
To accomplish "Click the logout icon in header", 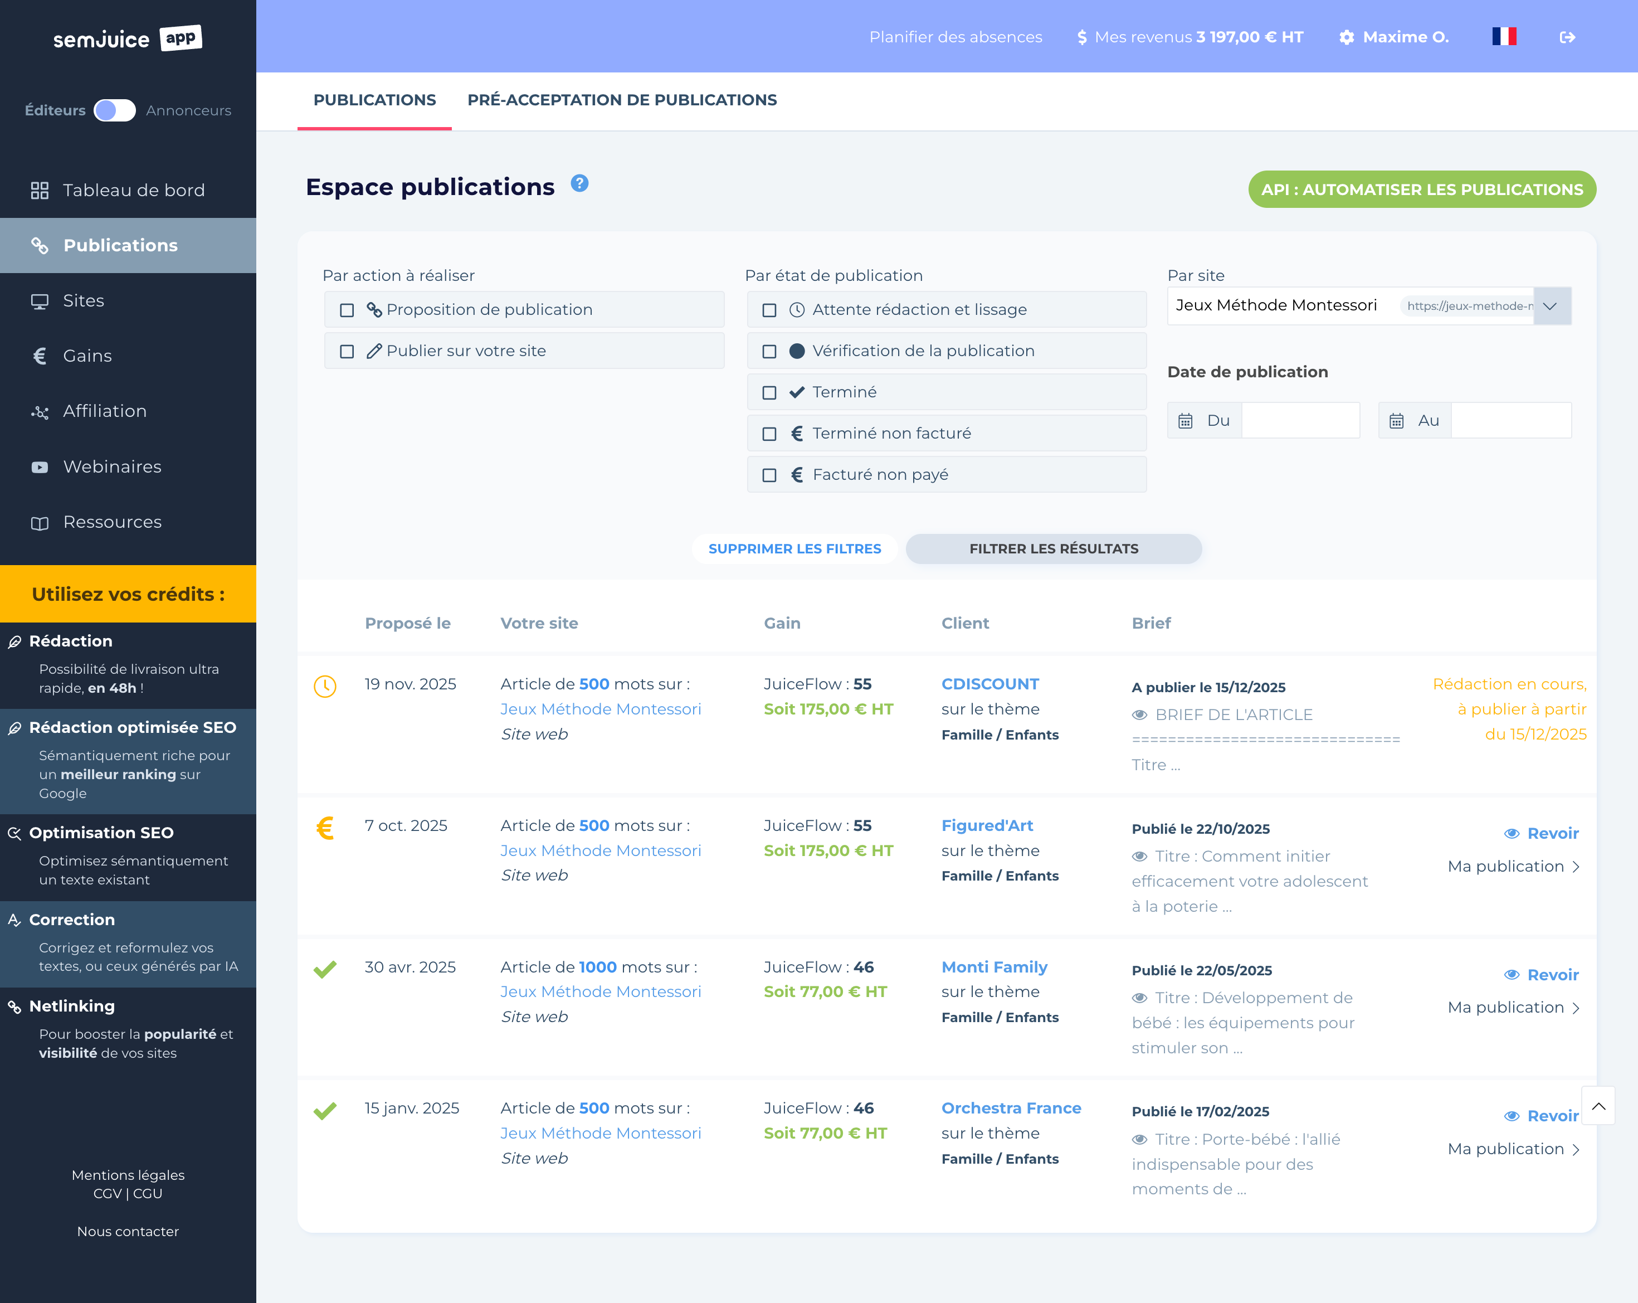I will pos(1567,37).
